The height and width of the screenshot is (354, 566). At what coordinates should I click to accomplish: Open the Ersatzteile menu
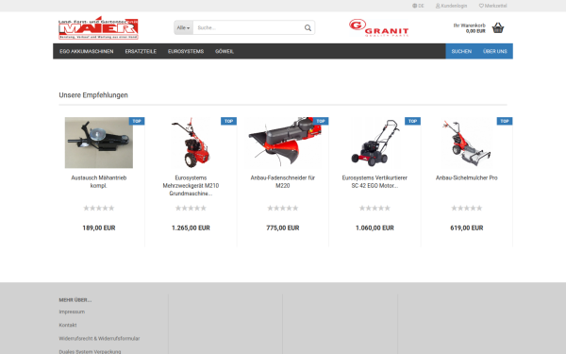pyautogui.click(x=141, y=51)
